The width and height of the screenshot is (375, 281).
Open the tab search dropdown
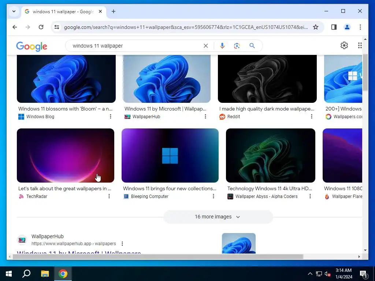[x=14, y=11]
